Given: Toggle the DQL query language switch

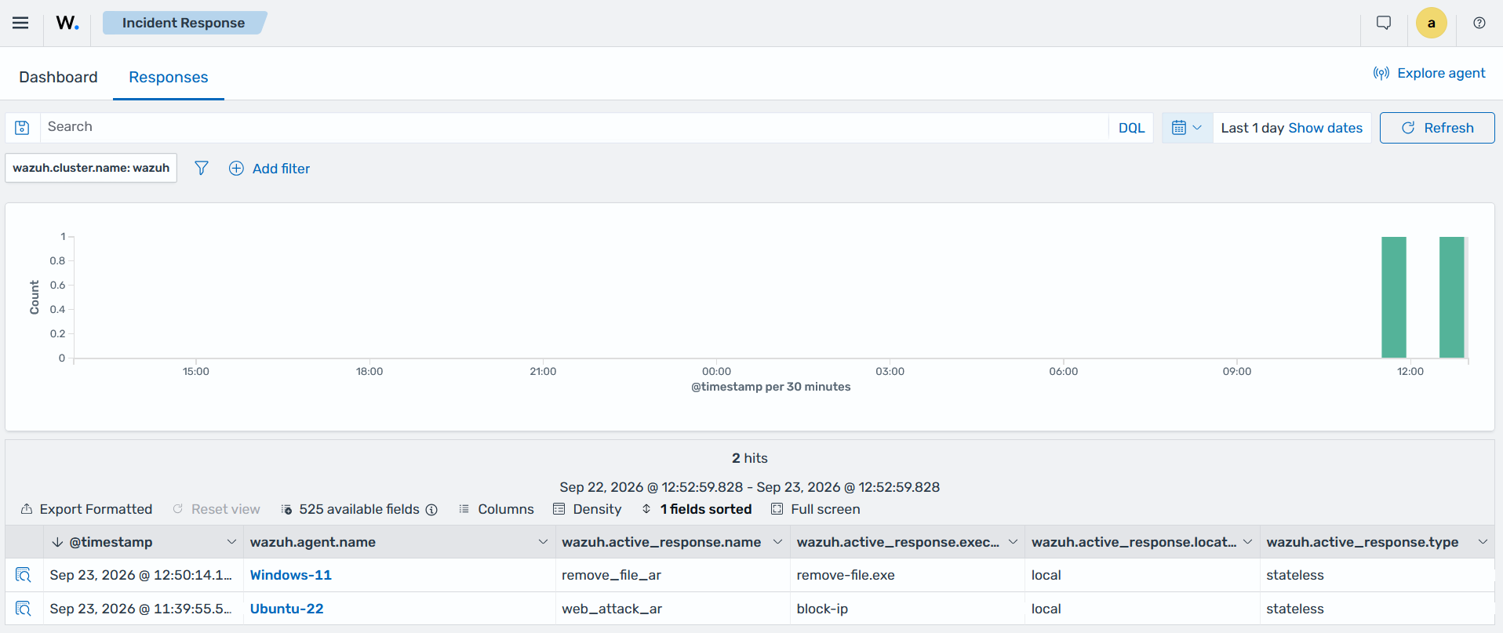Looking at the screenshot, I should tap(1131, 128).
